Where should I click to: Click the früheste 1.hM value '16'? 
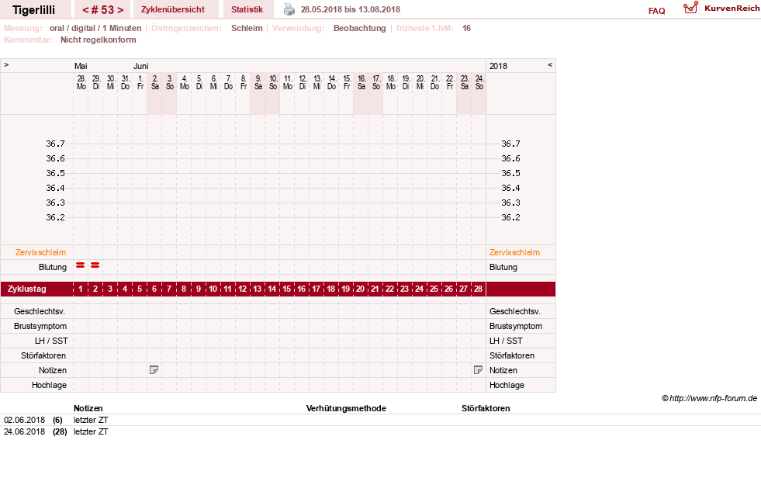pyautogui.click(x=466, y=28)
